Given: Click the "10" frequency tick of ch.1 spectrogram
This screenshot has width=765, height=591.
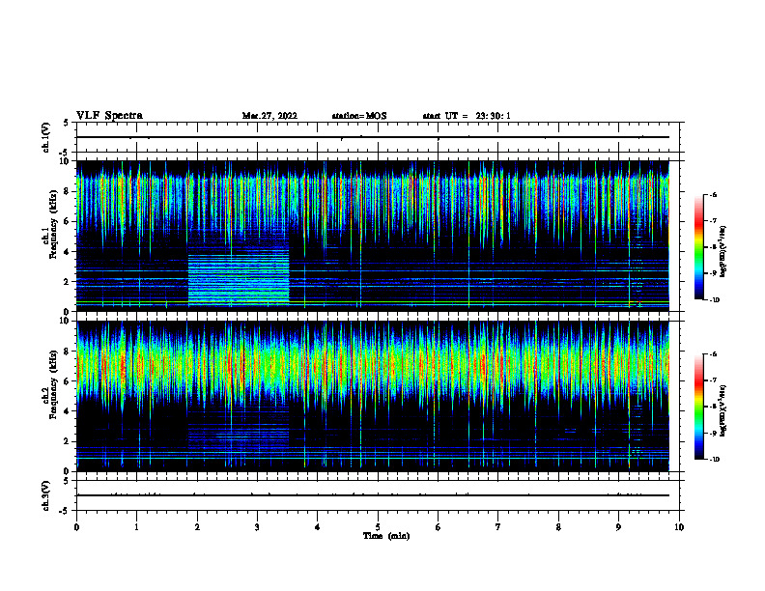Looking at the screenshot, I should (x=65, y=161).
